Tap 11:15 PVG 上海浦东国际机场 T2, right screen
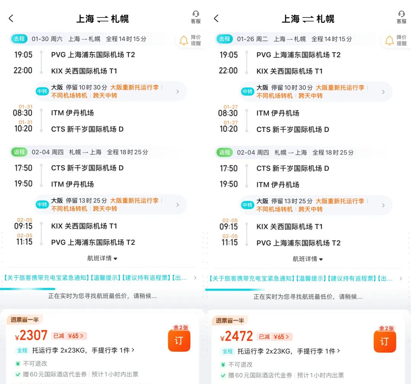Screen dimensions: 411x384 (x=281, y=243)
